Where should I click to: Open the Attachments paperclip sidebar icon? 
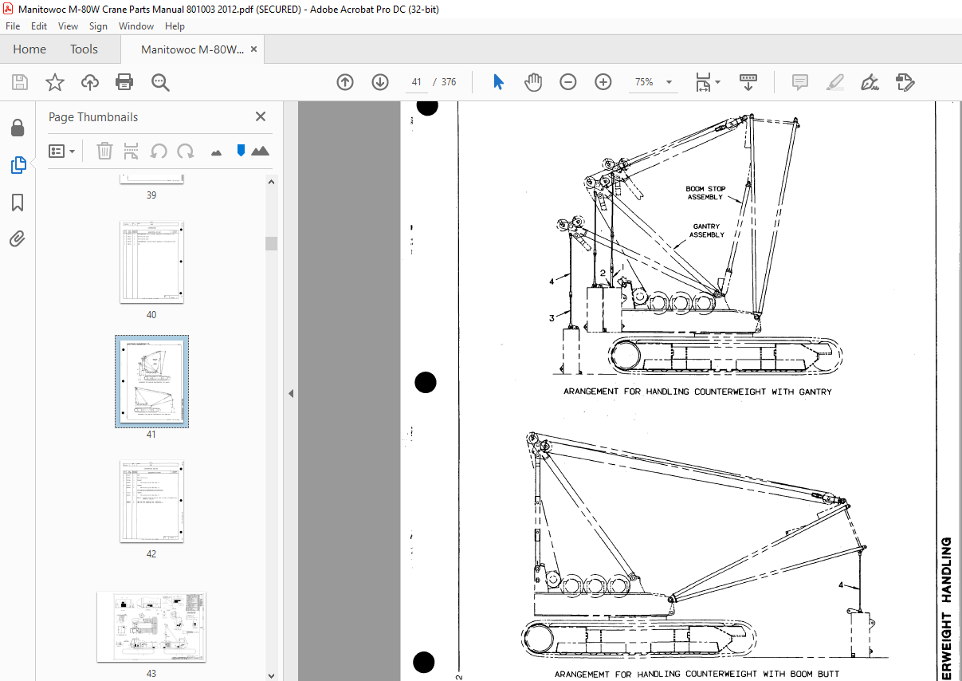[x=17, y=238]
